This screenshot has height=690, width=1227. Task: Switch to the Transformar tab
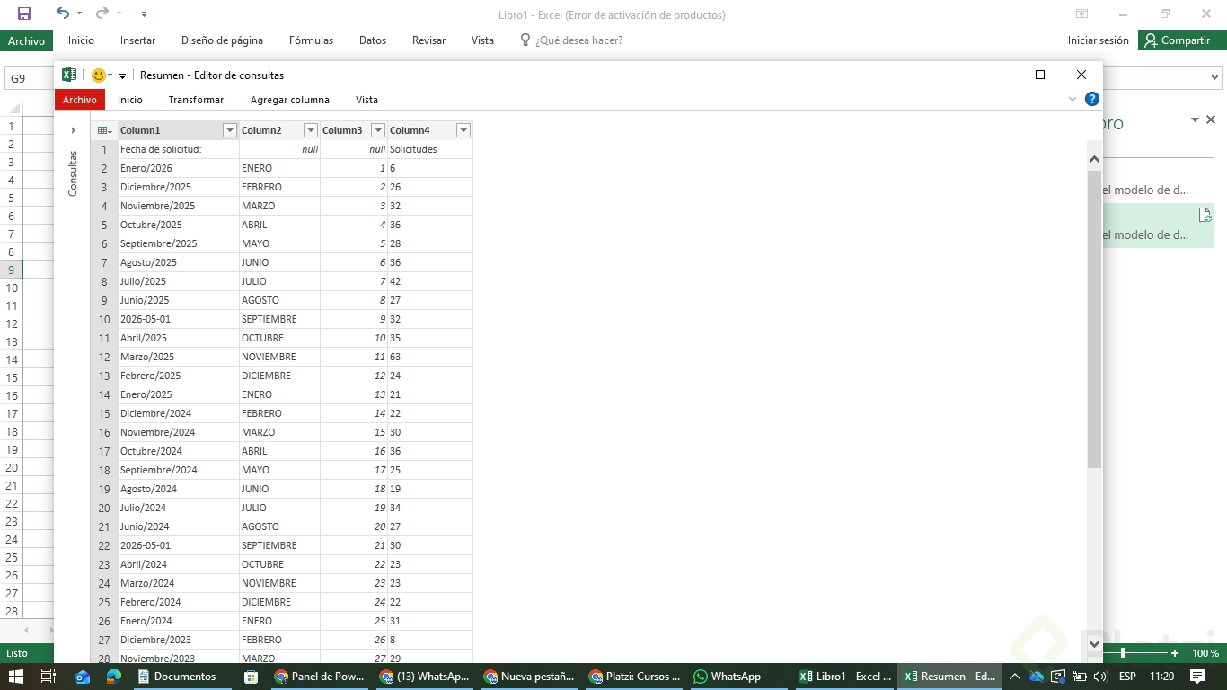coord(196,100)
